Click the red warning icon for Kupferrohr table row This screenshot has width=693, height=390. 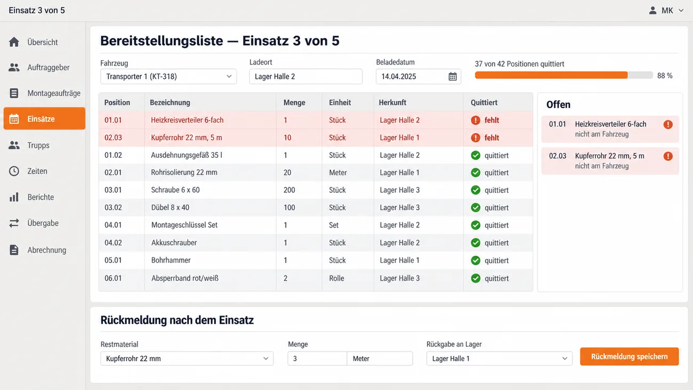tap(476, 138)
